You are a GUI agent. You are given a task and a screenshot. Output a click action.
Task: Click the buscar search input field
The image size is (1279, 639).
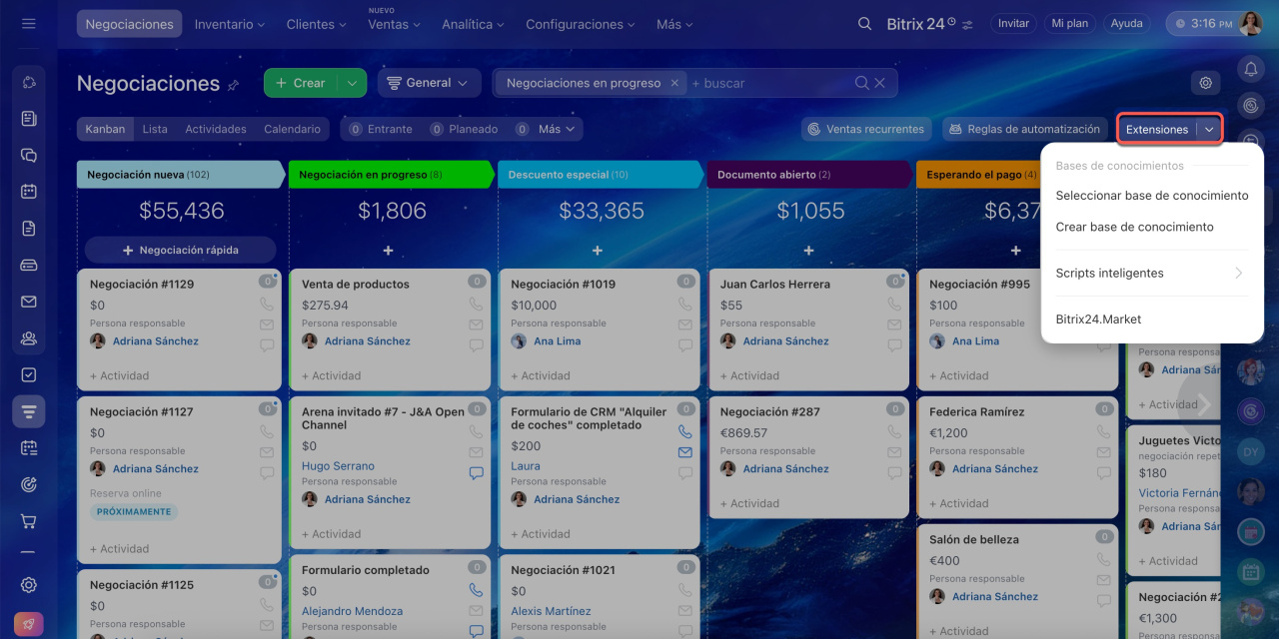pos(769,83)
